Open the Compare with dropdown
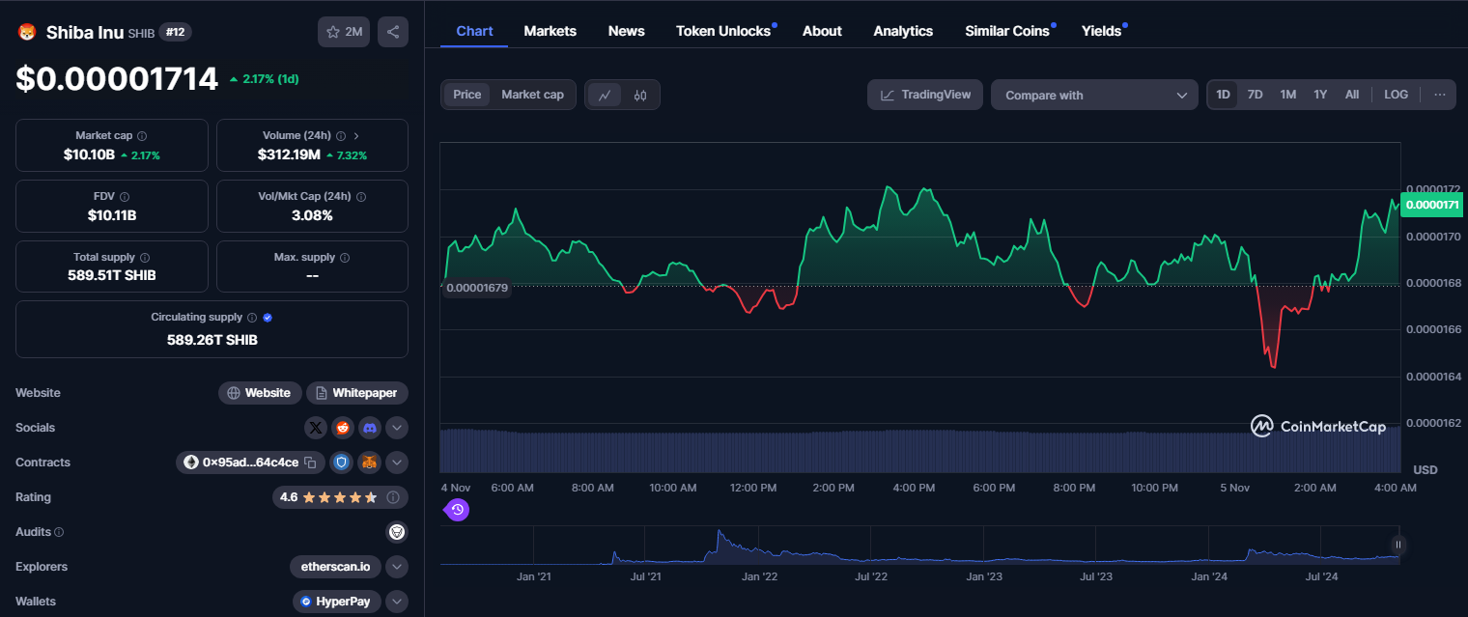 coord(1094,95)
